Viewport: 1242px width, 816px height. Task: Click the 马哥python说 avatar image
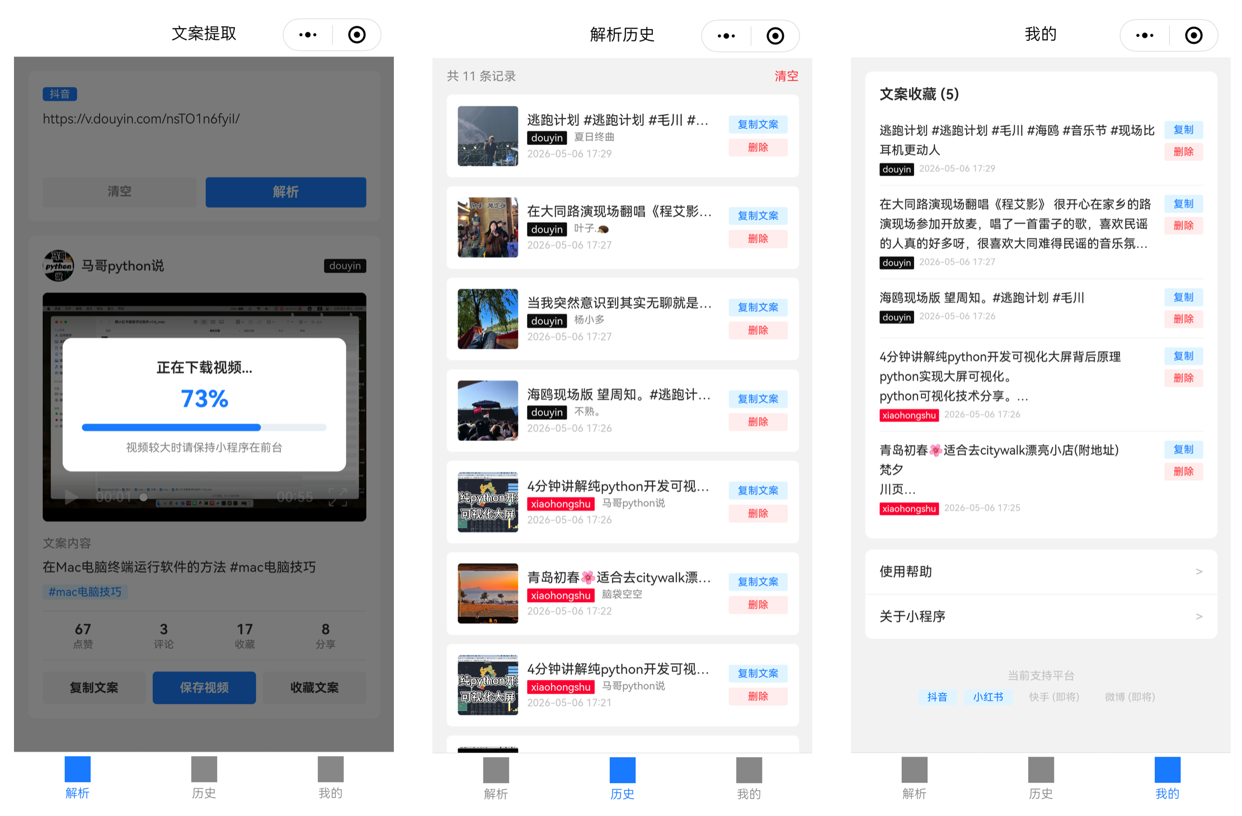58,265
